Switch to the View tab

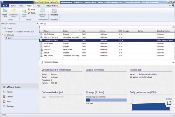click(x=21, y=6)
